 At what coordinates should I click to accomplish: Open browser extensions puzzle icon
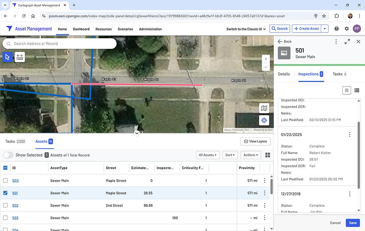tap(337, 16)
